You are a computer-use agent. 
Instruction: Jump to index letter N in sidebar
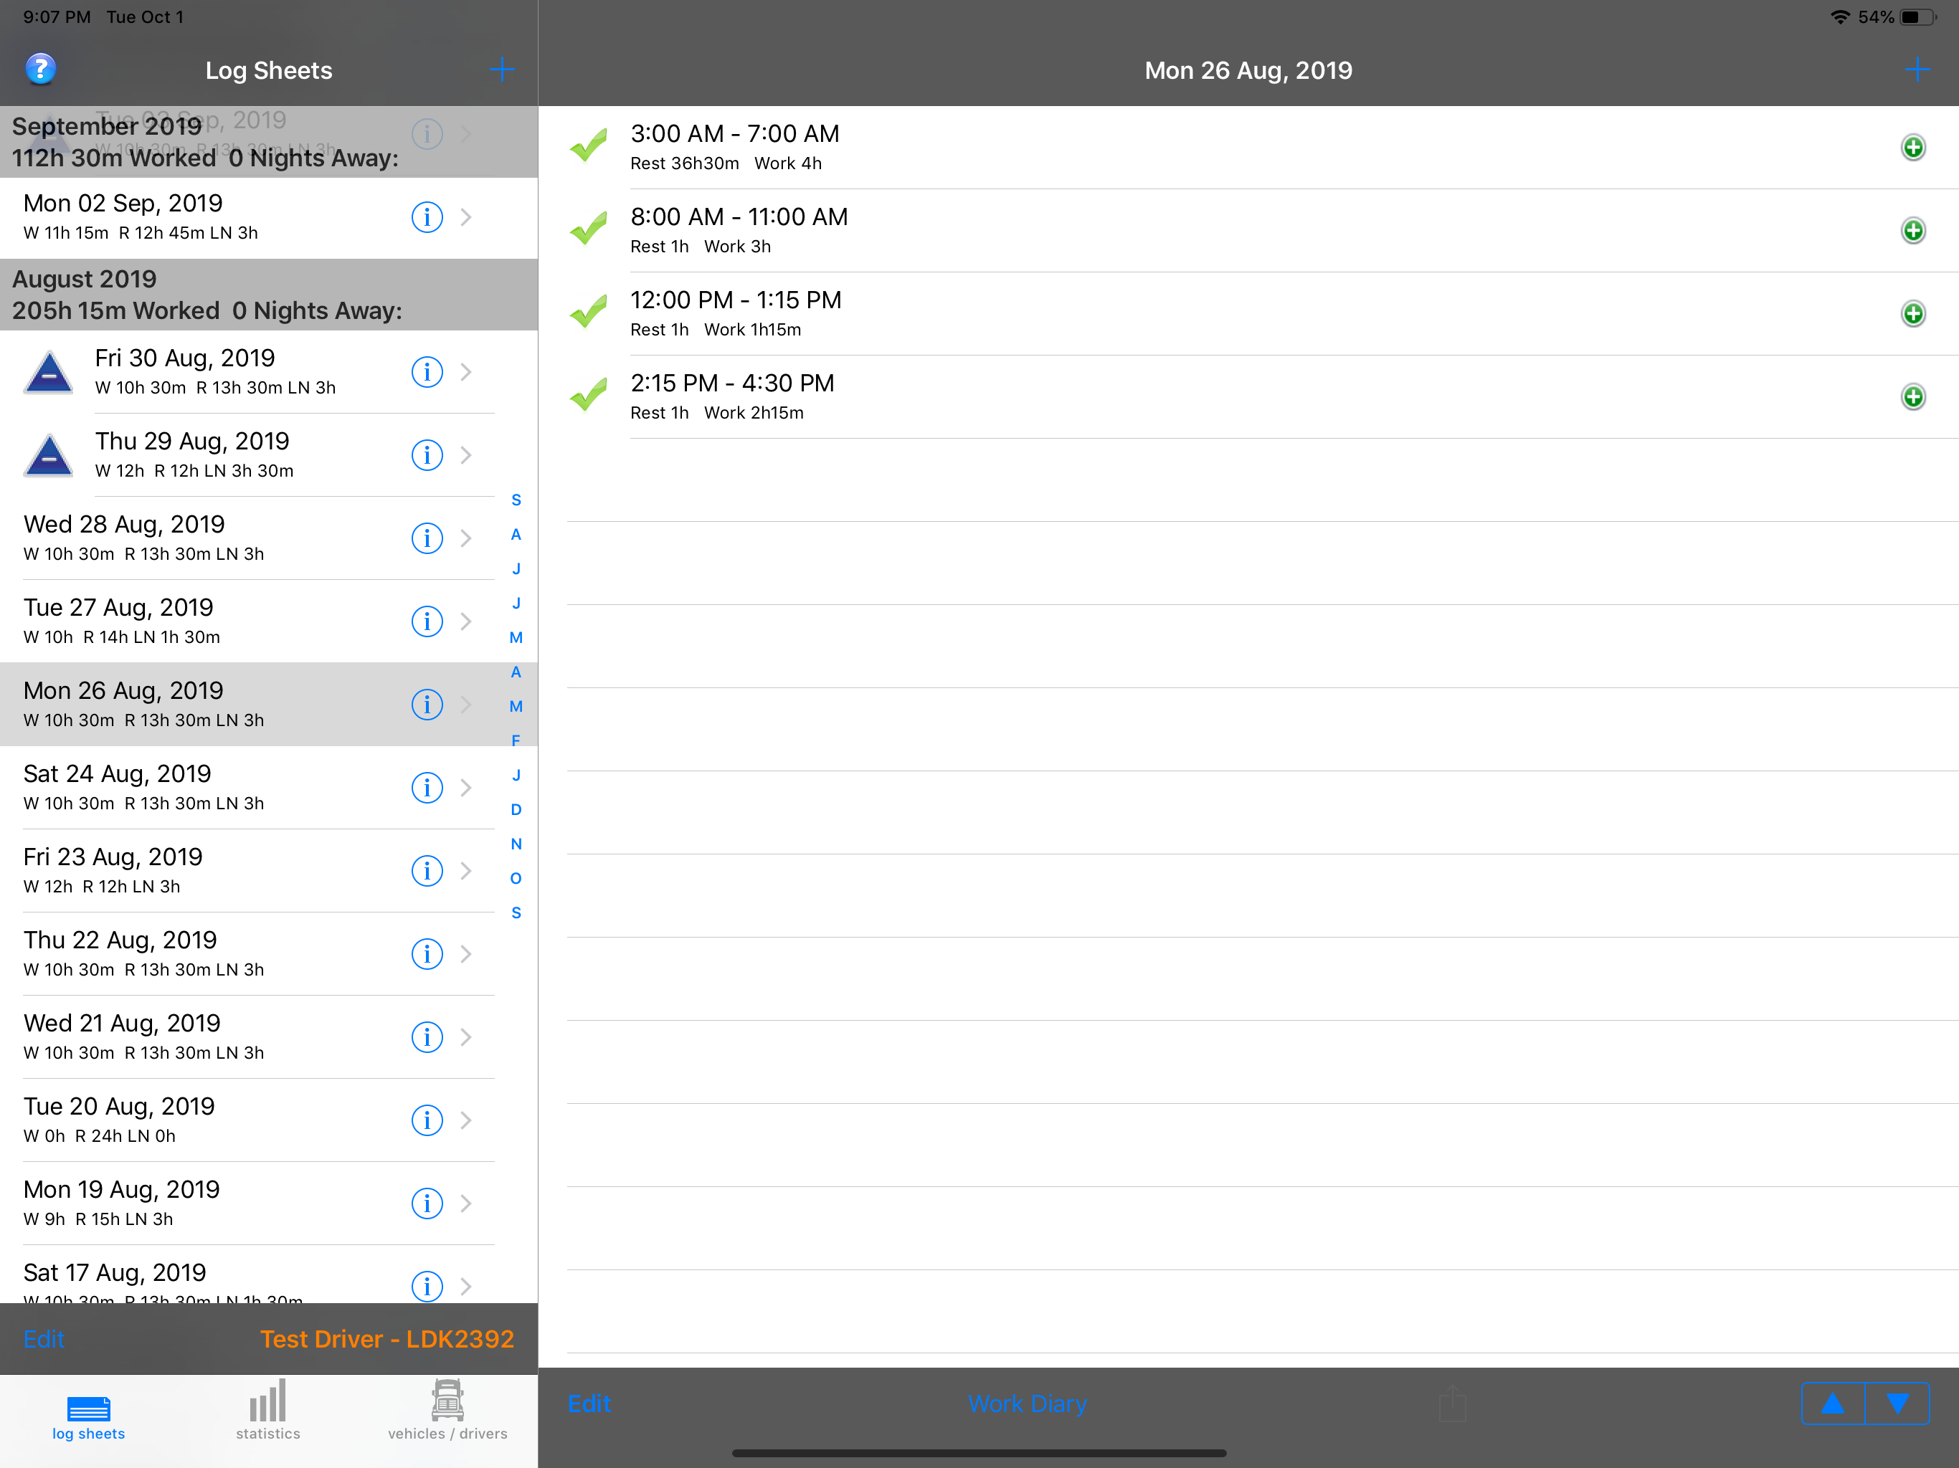(x=516, y=844)
